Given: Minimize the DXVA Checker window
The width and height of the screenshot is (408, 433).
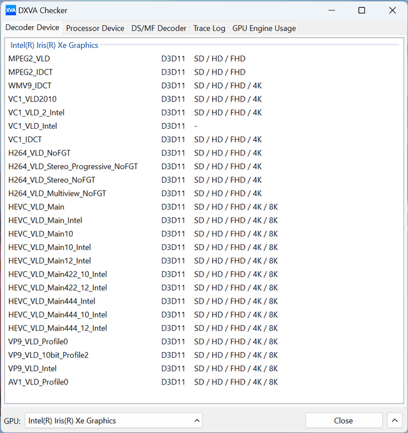Looking at the screenshot, I should [331, 10].
